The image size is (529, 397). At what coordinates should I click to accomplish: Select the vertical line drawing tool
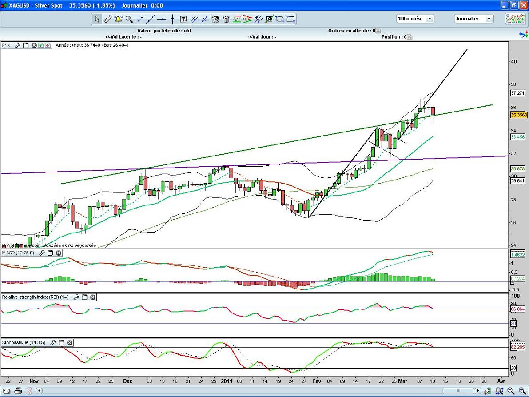pyautogui.click(x=172, y=19)
